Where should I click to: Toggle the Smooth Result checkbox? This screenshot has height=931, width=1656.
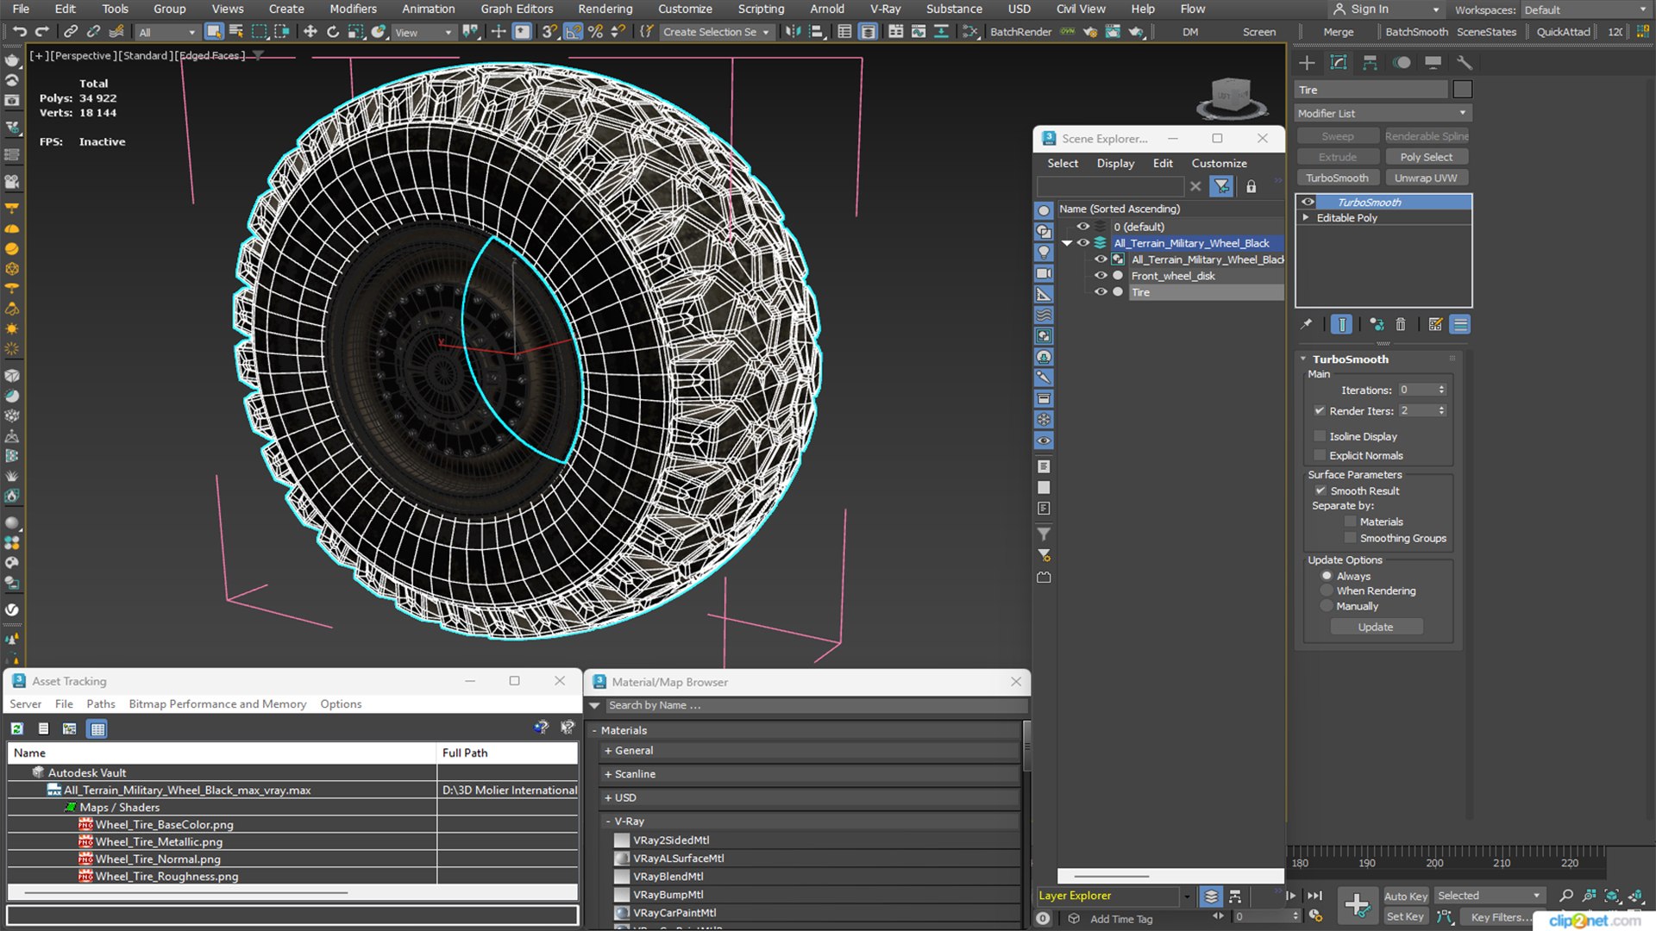(1320, 490)
